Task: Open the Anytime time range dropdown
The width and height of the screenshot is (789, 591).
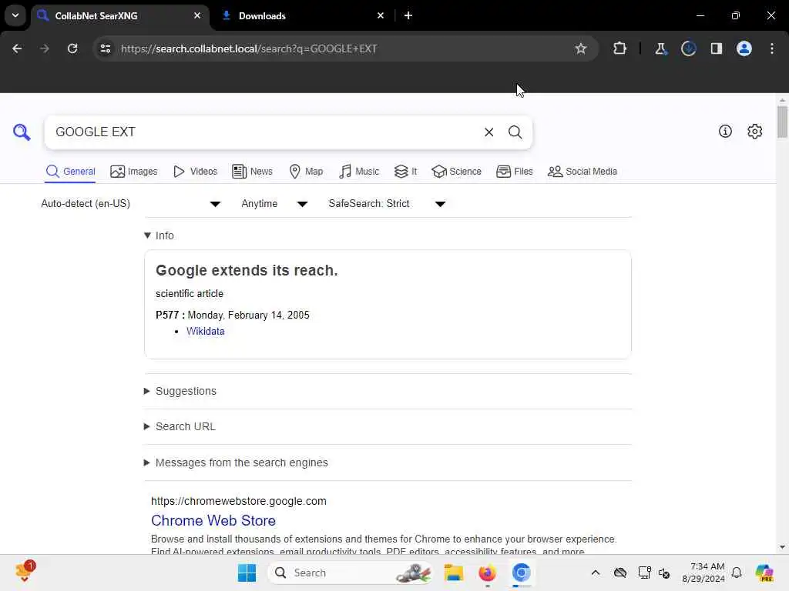Action: (x=274, y=203)
